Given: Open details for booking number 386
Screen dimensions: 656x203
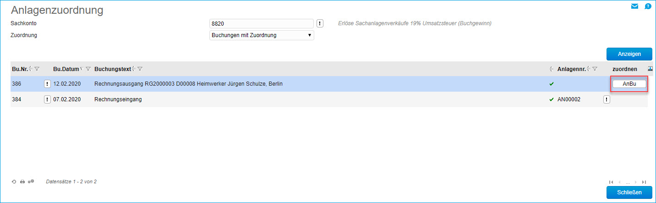Looking at the screenshot, I should [47, 84].
